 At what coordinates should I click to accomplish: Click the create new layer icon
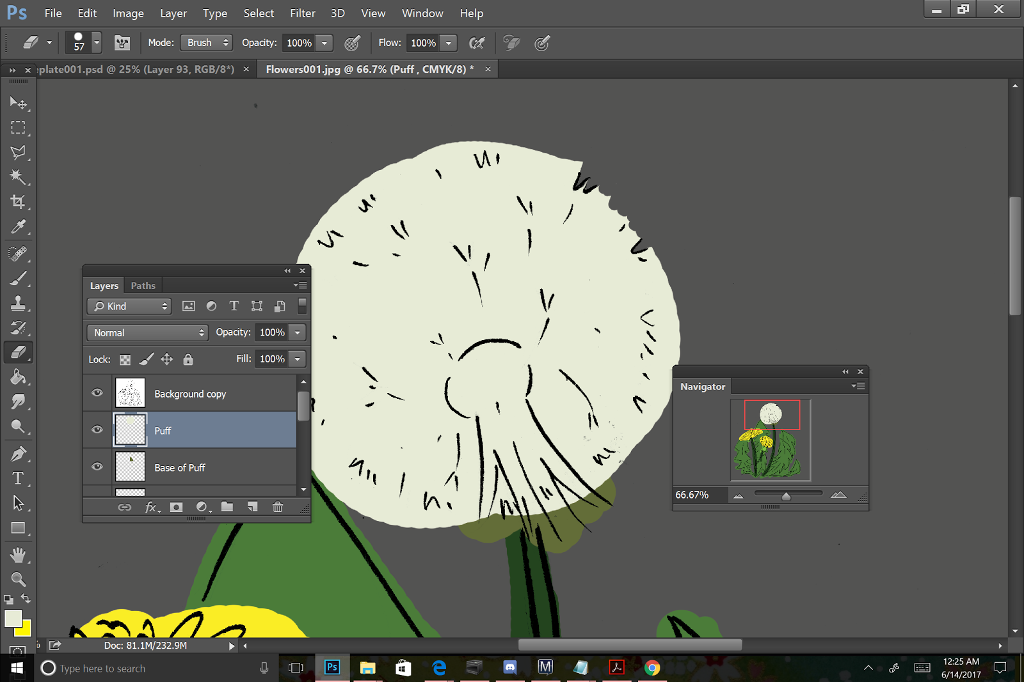[253, 507]
